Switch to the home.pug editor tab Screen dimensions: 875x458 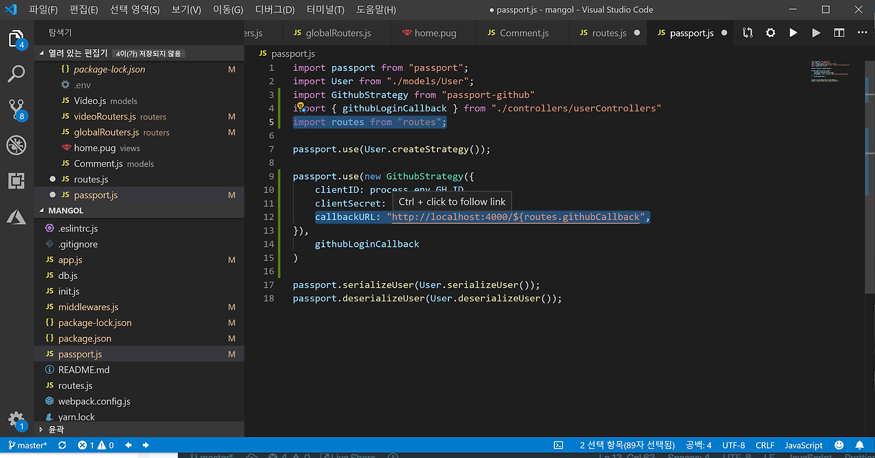(435, 33)
